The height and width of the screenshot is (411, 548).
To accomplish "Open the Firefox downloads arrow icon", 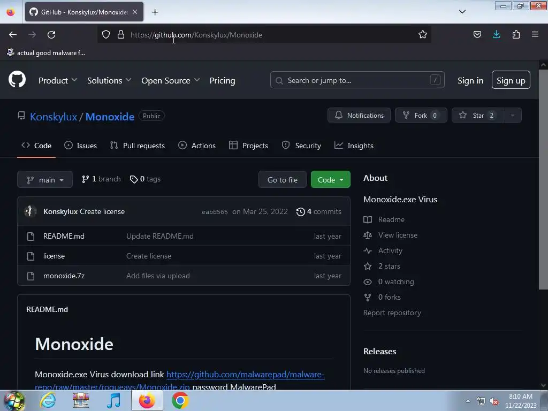I will tap(496, 34).
